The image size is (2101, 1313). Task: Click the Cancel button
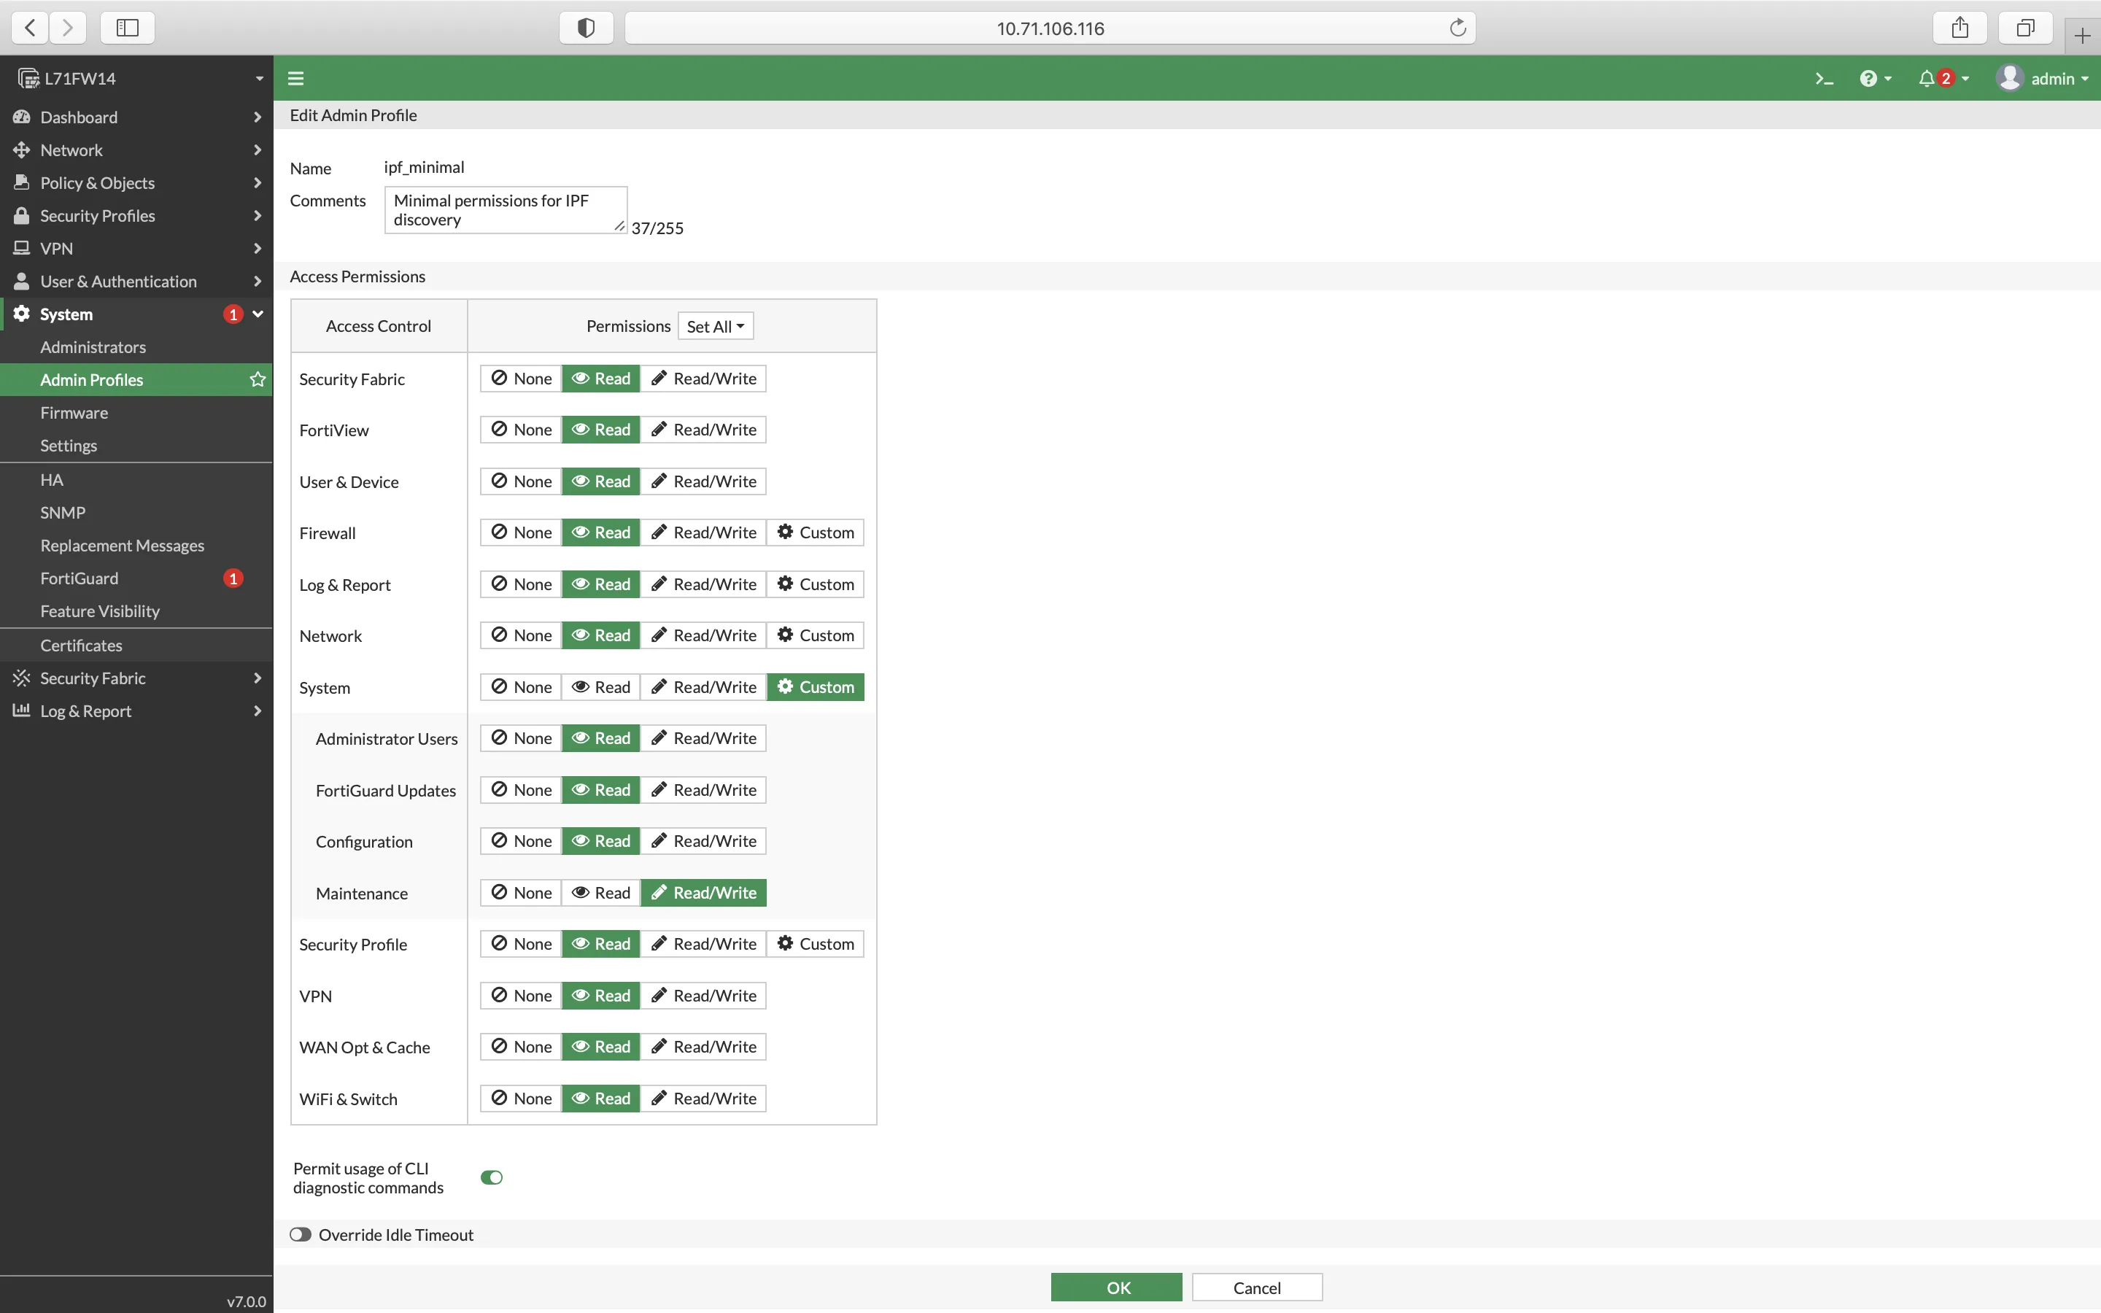point(1256,1287)
